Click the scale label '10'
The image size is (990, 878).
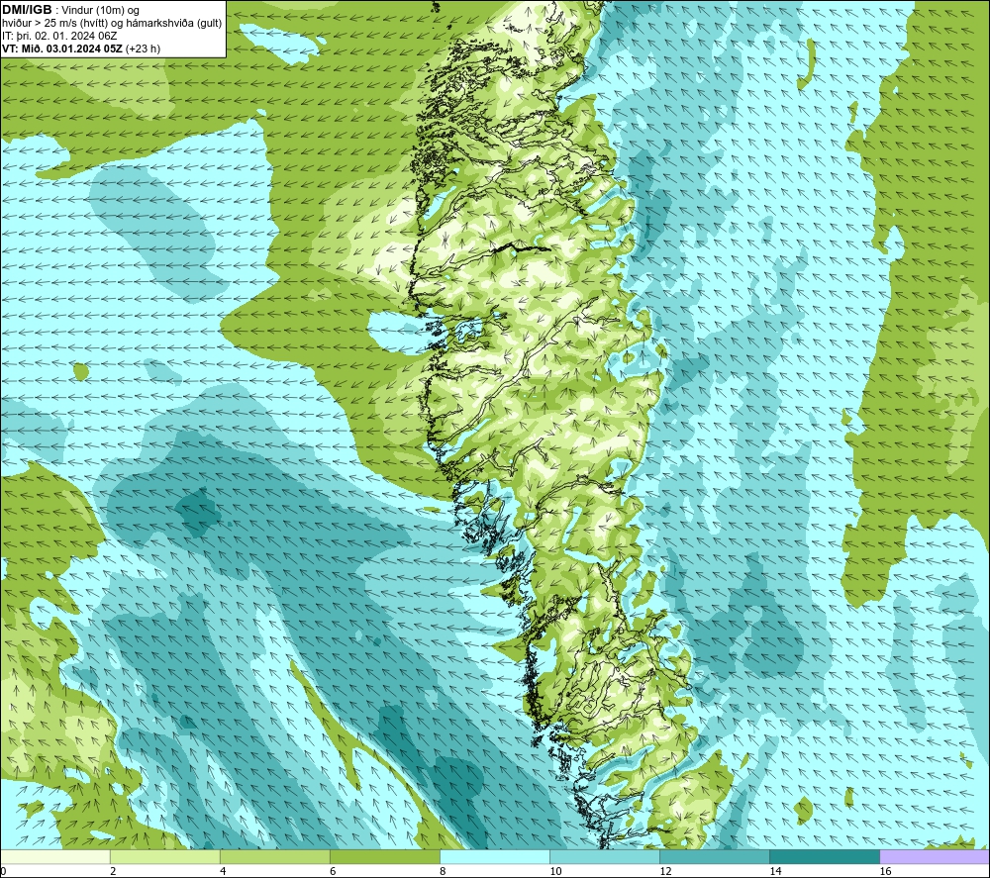coord(555,871)
